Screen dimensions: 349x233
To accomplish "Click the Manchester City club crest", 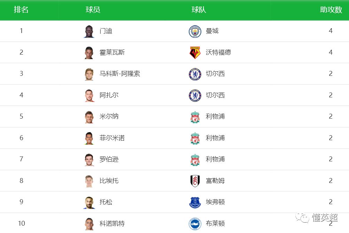I will [x=195, y=31].
